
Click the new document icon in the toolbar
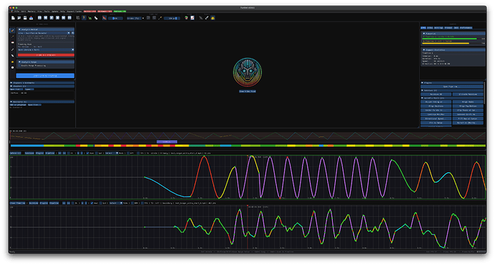(x=13, y=18)
